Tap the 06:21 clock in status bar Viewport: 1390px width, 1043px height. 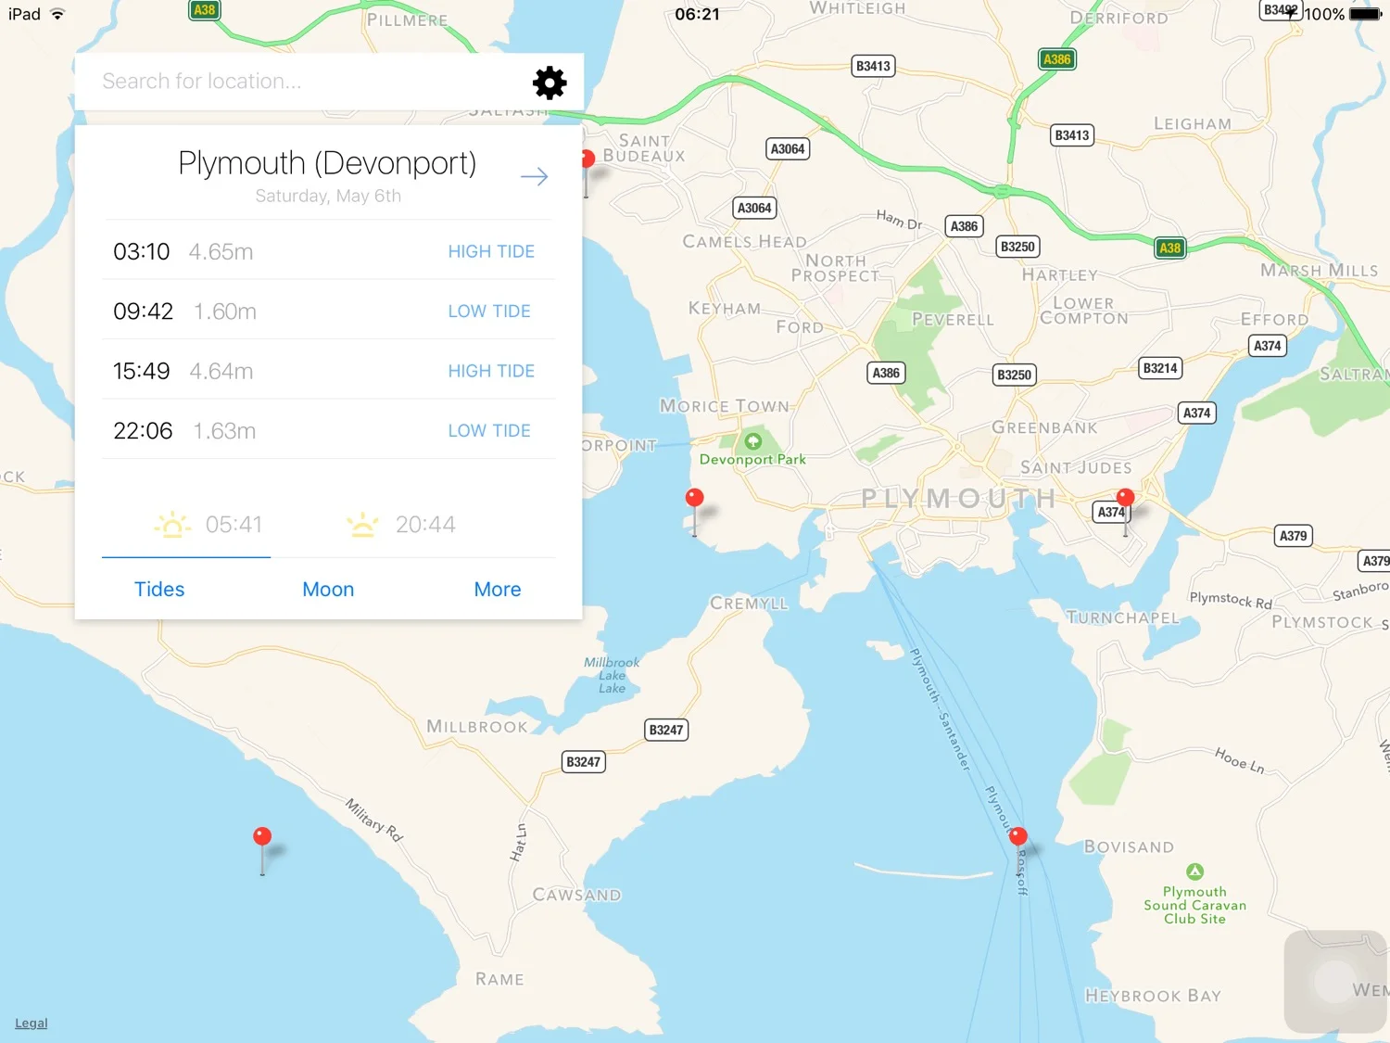click(697, 14)
